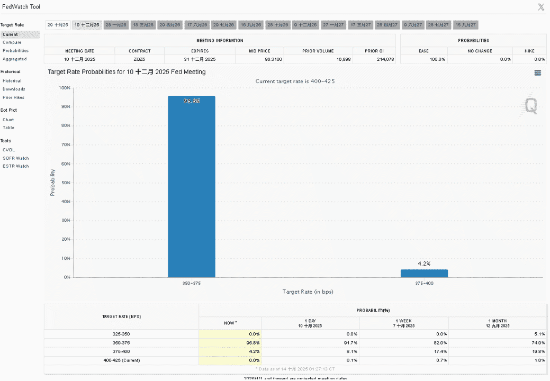Select the 9 六月27 meeting tab

click(x=413, y=25)
